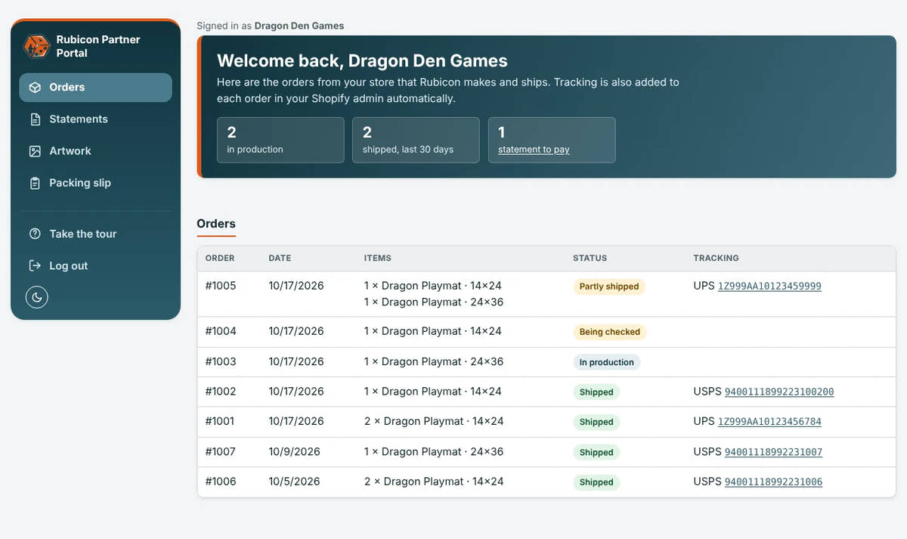Click Shipped badge for order #1002
Viewport: 907px width, 539px height.
click(x=596, y=392)
